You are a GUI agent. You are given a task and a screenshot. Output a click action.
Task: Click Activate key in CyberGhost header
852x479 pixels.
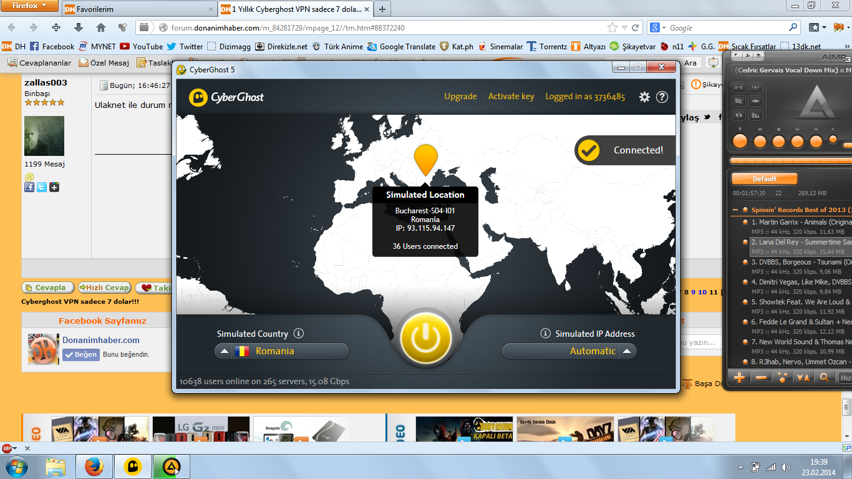pyautogui.click(x=511, y=97)
